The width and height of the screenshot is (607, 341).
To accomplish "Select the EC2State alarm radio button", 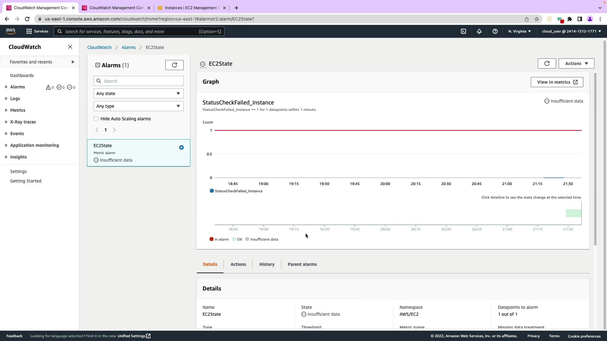I will click(x=181, y=147).
